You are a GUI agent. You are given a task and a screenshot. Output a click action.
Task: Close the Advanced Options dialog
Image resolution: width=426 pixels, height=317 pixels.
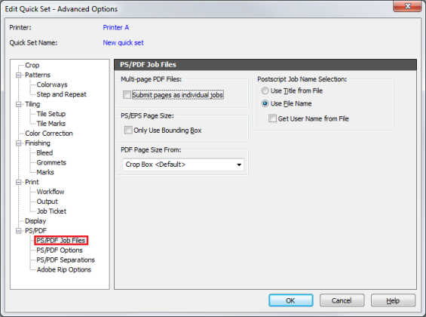(407, 6)
